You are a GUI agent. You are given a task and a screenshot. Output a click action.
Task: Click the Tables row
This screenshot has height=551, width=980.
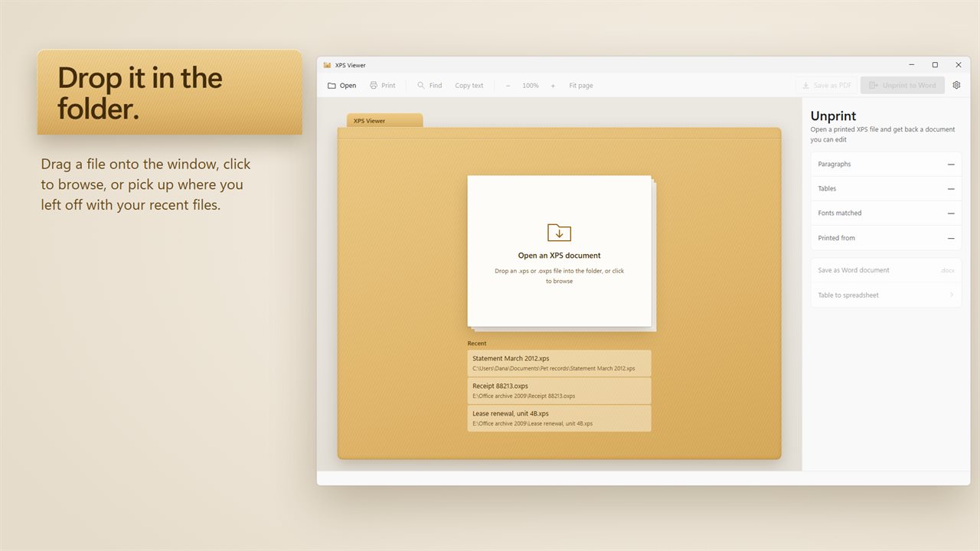[886, 189]
